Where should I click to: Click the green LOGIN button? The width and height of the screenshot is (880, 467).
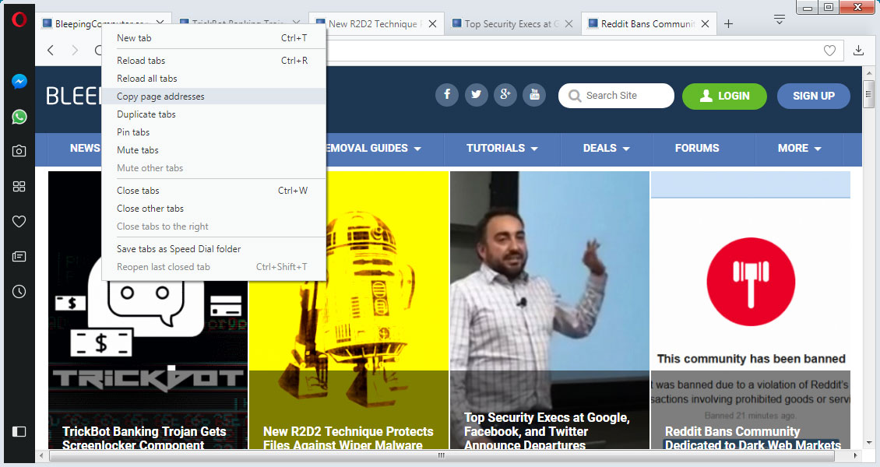(724, 96)
